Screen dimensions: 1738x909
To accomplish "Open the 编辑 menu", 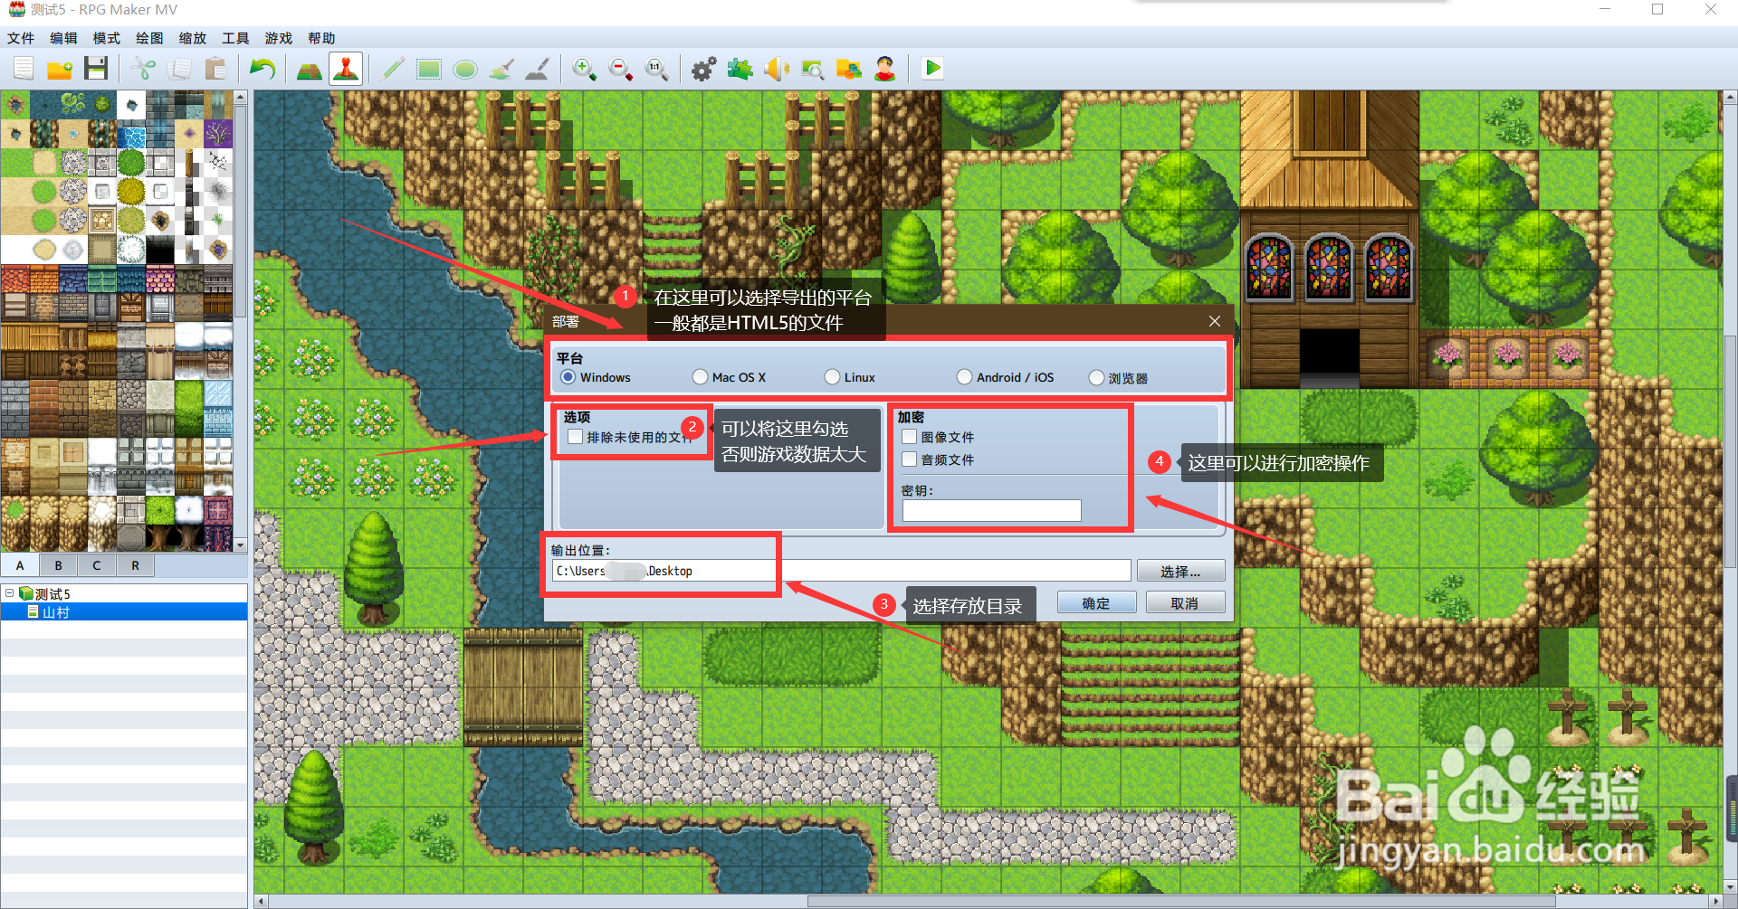I will click(63, 38).
